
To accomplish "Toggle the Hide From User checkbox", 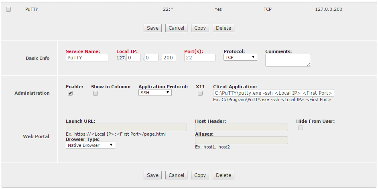I will click(x=301, y=128).
